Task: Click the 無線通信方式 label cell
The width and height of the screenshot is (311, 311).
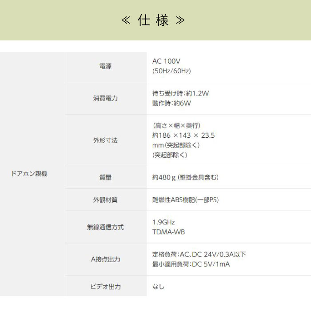Action: point(105,227)
